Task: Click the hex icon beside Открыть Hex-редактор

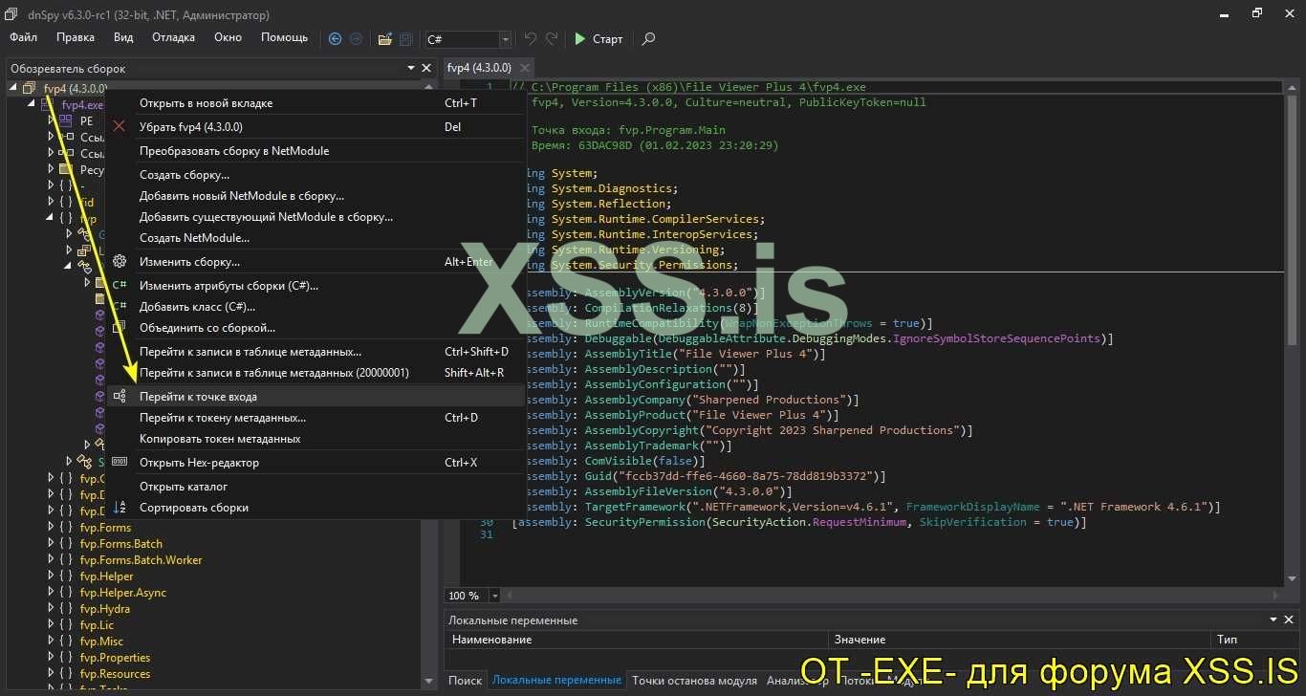Action: pyautogui.click(x=120, y=462)
